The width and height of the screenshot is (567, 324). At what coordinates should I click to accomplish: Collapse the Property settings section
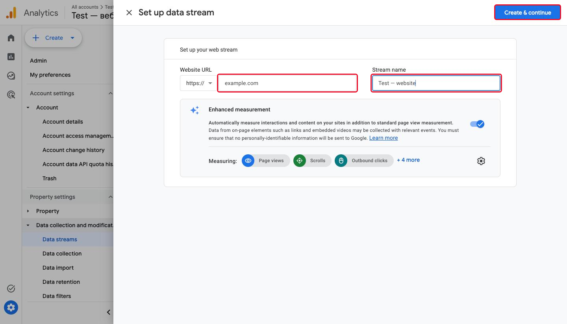tap(110, 197)
